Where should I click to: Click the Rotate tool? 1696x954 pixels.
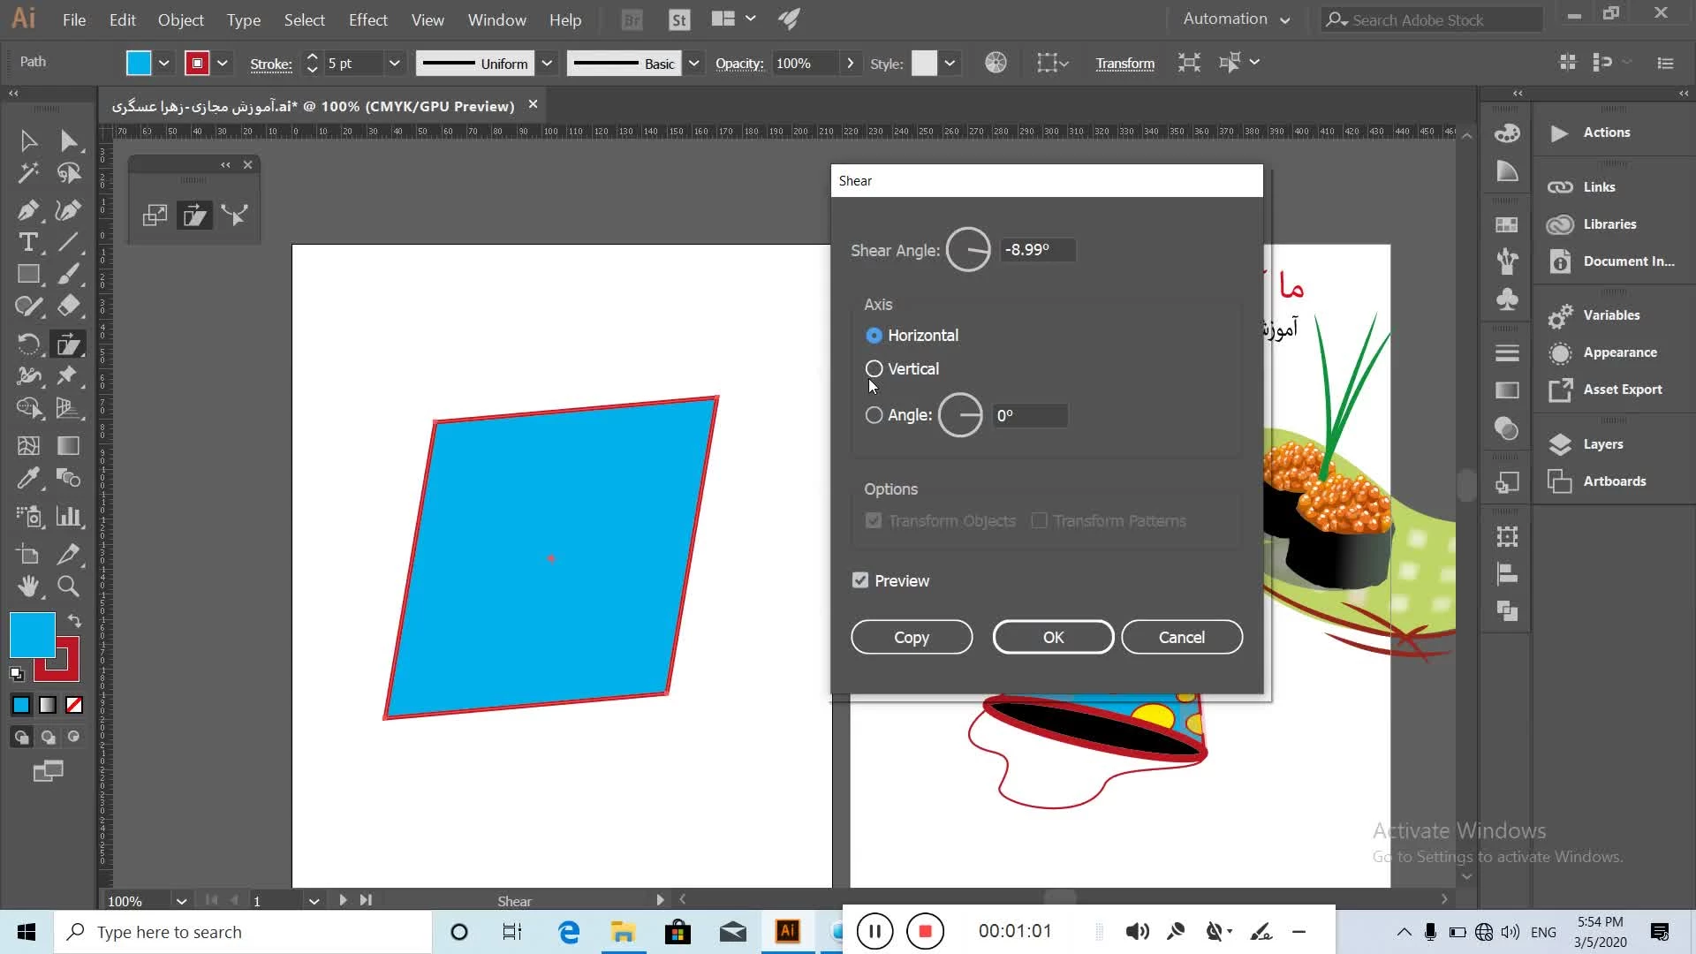[x=28, y=344]
